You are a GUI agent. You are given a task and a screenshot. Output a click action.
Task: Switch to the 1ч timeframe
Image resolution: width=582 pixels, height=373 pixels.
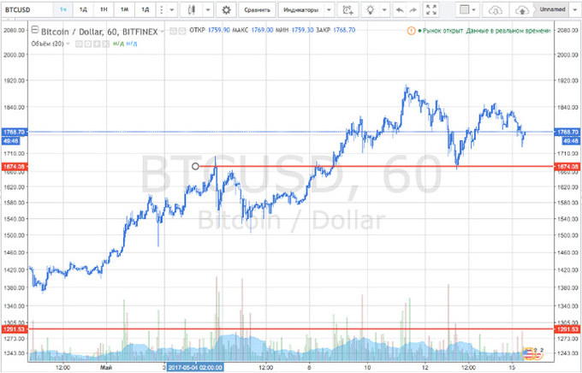point(62,9)
